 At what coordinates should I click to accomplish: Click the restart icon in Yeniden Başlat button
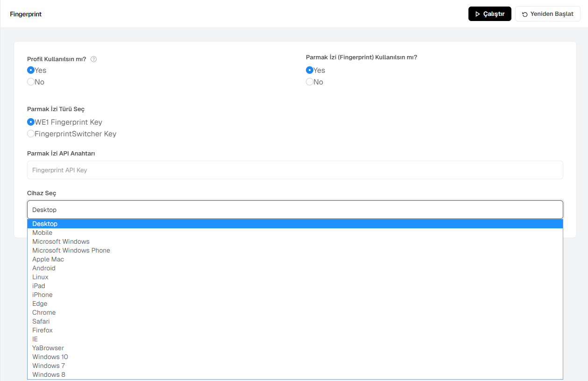point(525,14)
